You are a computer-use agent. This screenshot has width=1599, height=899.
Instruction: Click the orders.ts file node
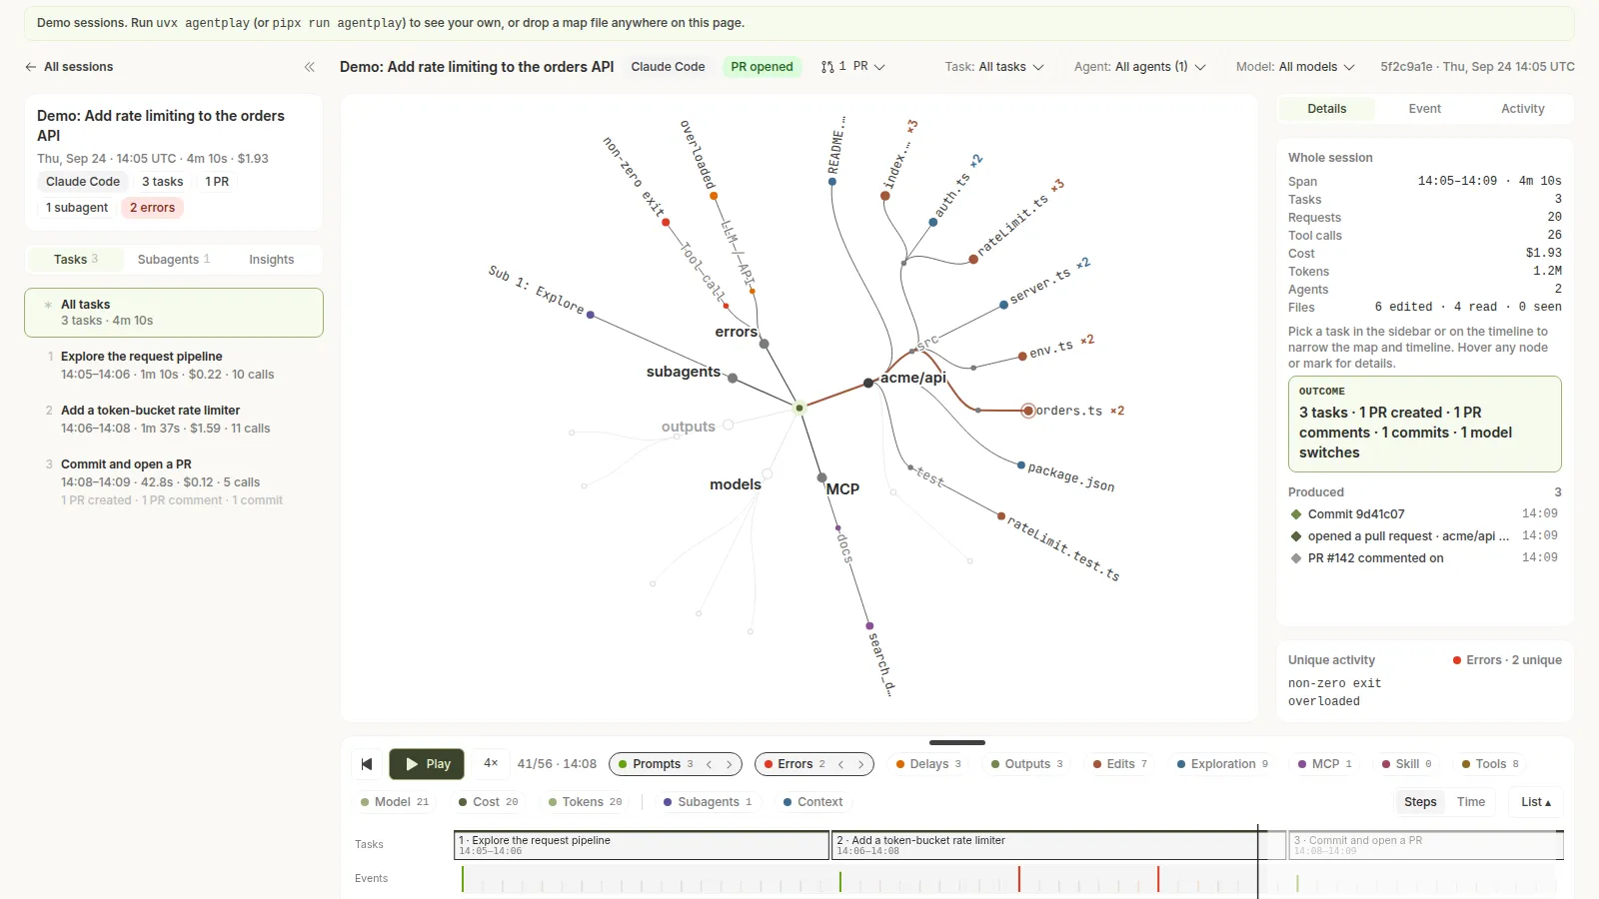tap(1028, 411)
